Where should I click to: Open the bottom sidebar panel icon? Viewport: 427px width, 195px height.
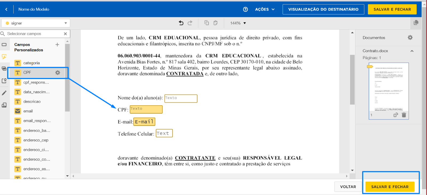pos(4,105)
